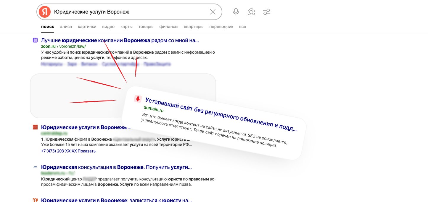Switch to the картинки tab
Viewport: 428px width, 202px height.
pyautogui.click(x=87, y=27)
